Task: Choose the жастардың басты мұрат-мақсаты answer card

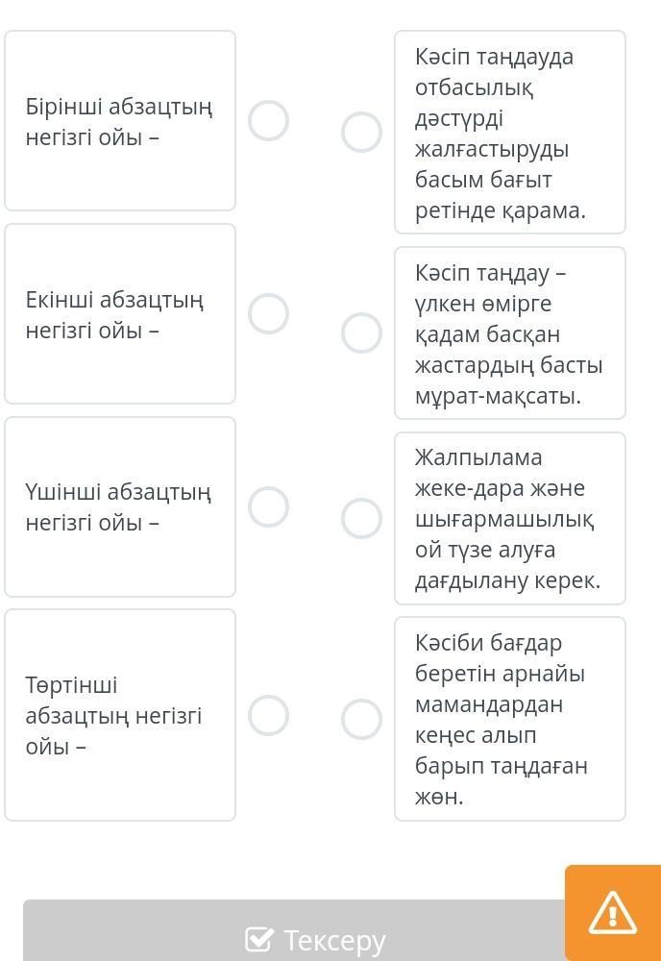Action: pos(510,333)
